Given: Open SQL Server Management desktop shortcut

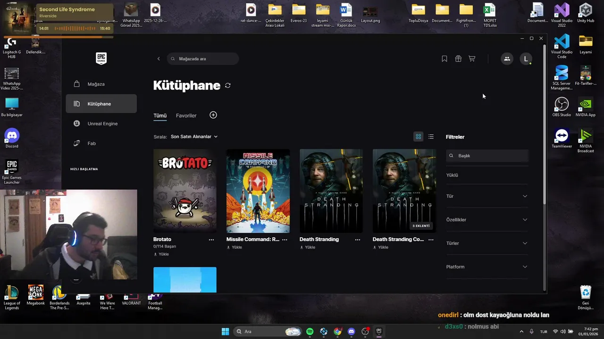Looking at the screenshot, I should 562,78.
